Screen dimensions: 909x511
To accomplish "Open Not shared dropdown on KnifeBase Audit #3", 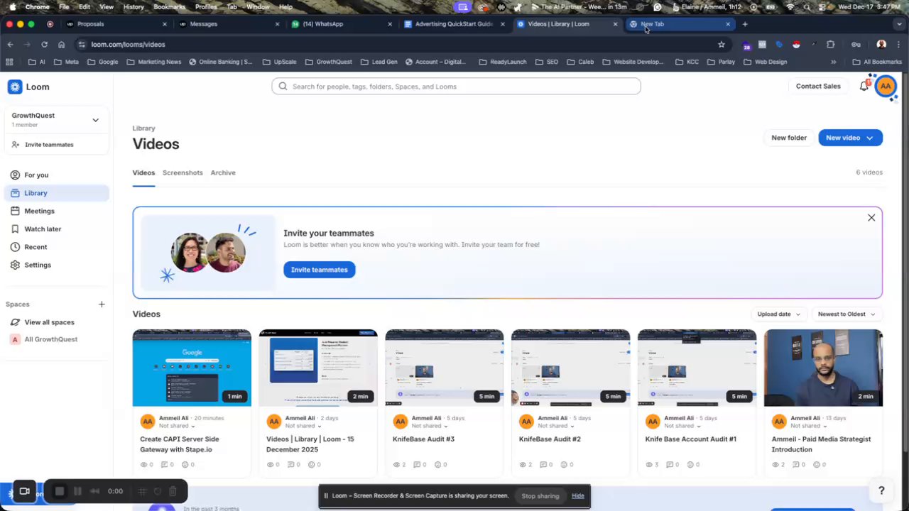I will click(x=430, y=426).
